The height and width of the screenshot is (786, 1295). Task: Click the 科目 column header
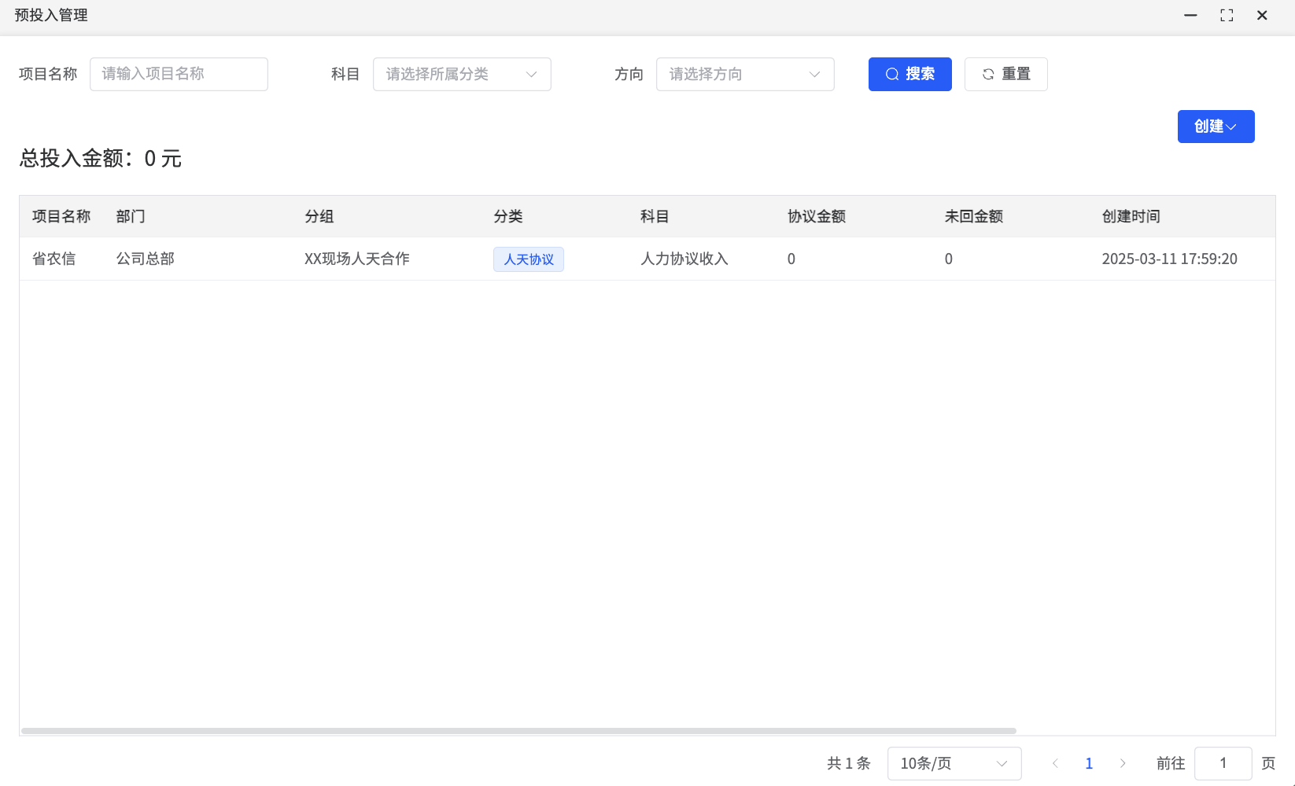click(x=655, y=216)
